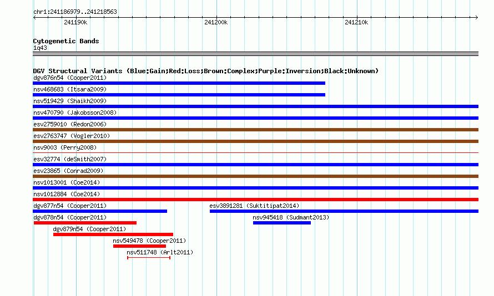Click the DGV Structural Variants track title
This screenshot has width=494, height=296.
(206, 71)
